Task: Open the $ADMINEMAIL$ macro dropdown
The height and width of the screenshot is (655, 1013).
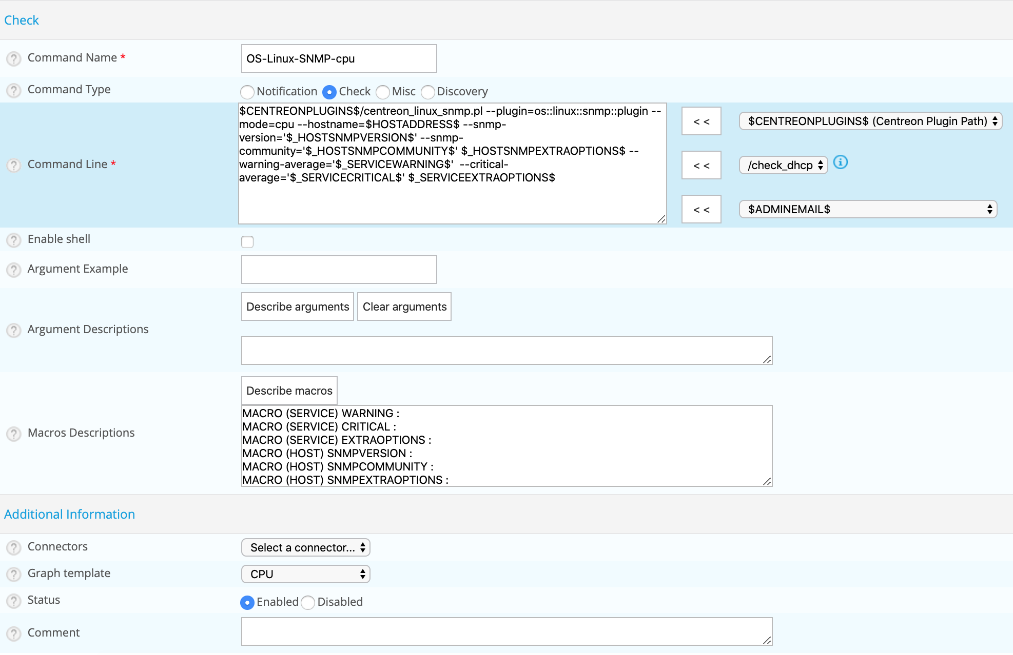Action: tap(867, 209)
